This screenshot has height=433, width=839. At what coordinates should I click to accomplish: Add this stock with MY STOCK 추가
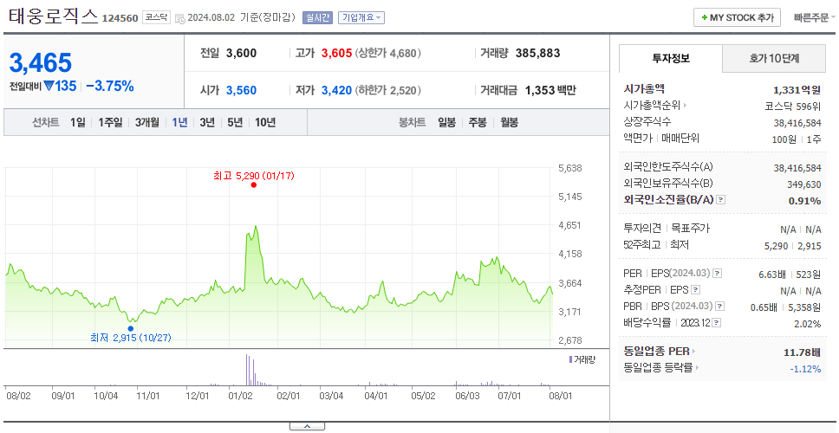click(738, 17)
